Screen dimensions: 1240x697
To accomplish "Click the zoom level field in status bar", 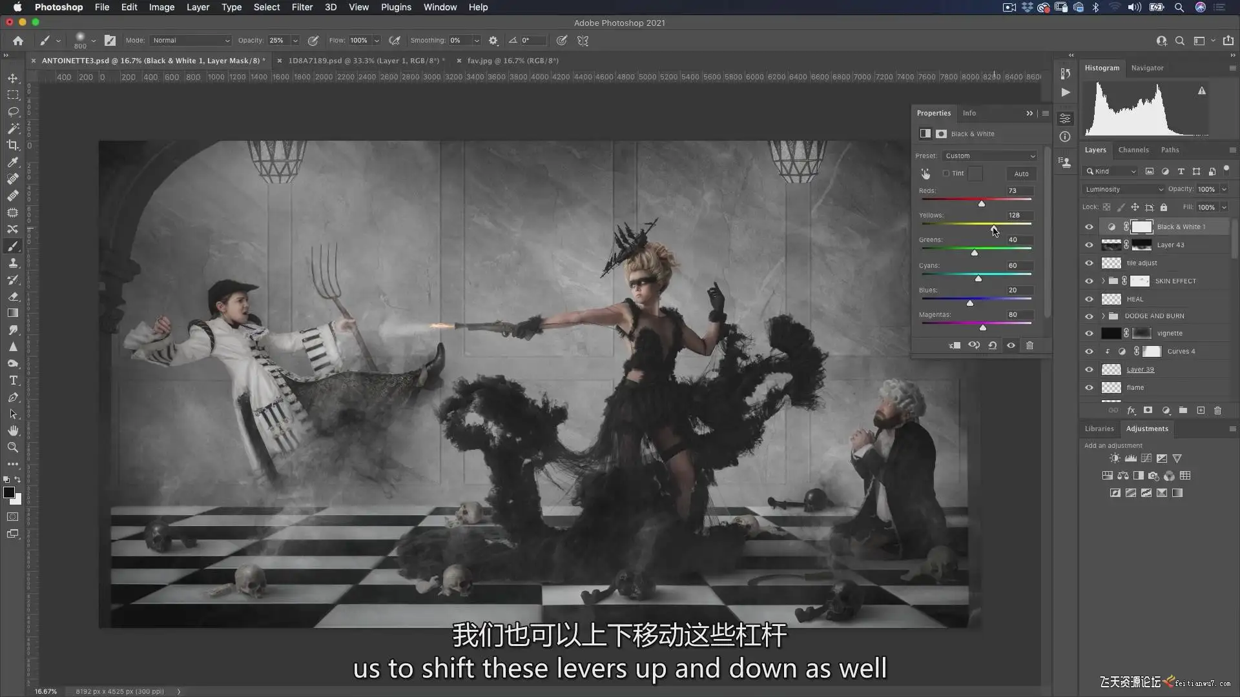I will [46, 691].
